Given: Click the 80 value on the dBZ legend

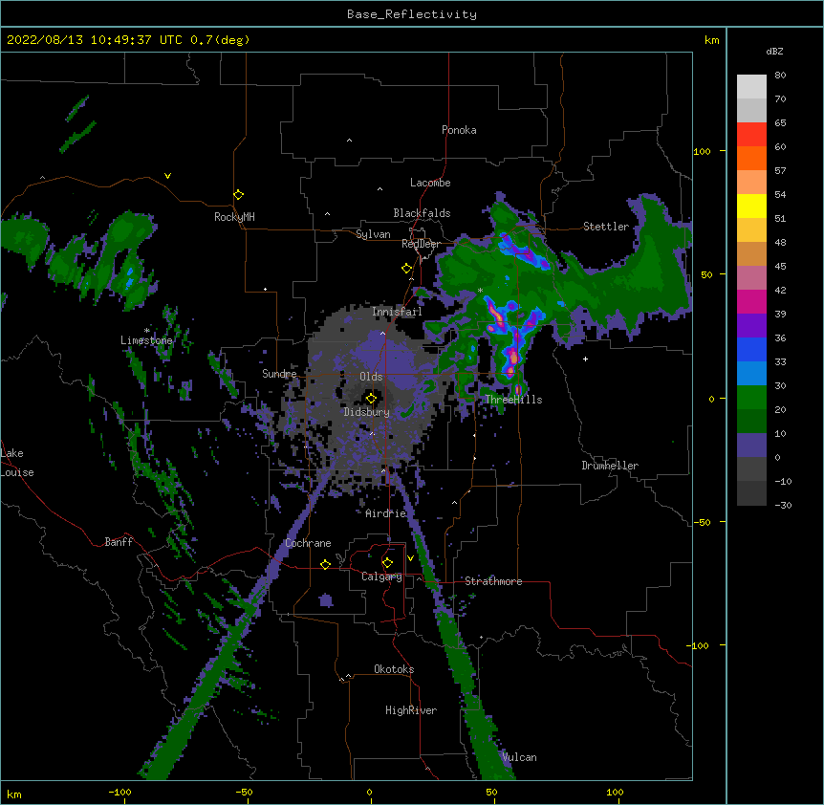Looking at the screenshot, I should (x=780, y=76).
